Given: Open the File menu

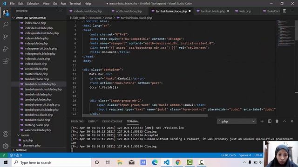Looking at the screenshot, I should (x=12, y=4).
